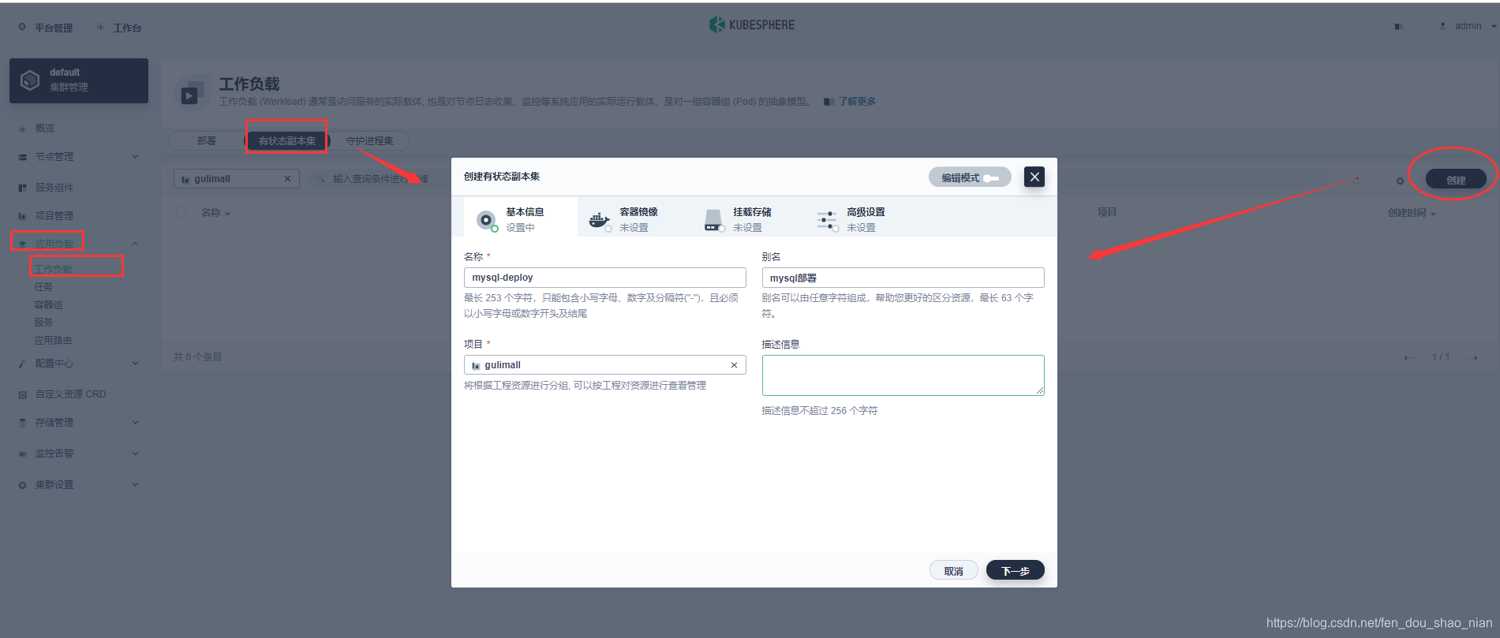Viewport: 1500px width, 638px height.
Task: Sort by the 创建时间 column
Action: coord(1412,213)
